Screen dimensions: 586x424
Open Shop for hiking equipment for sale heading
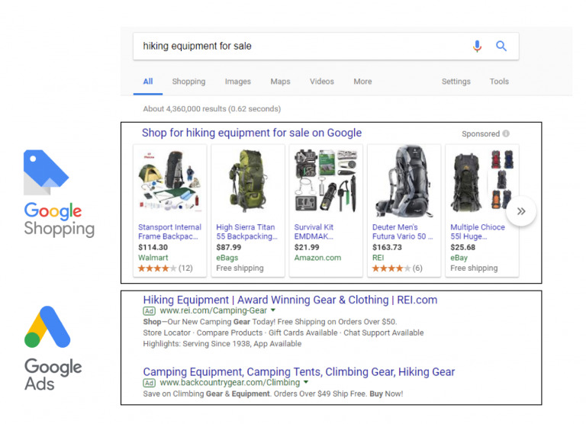pos(252,133)
